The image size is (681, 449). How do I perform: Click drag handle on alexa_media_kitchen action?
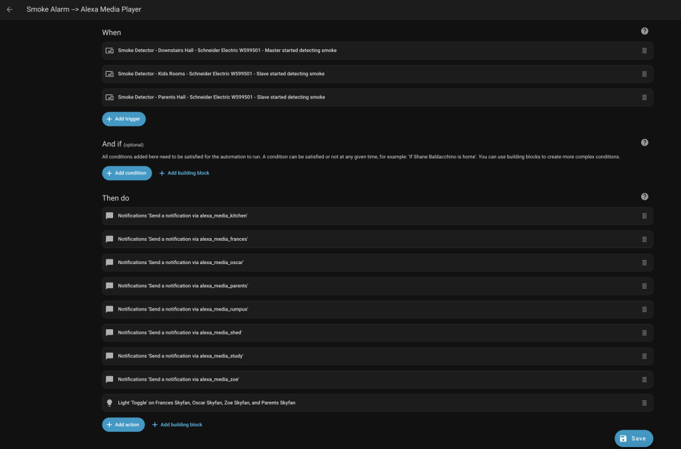[x=644, y=216]
